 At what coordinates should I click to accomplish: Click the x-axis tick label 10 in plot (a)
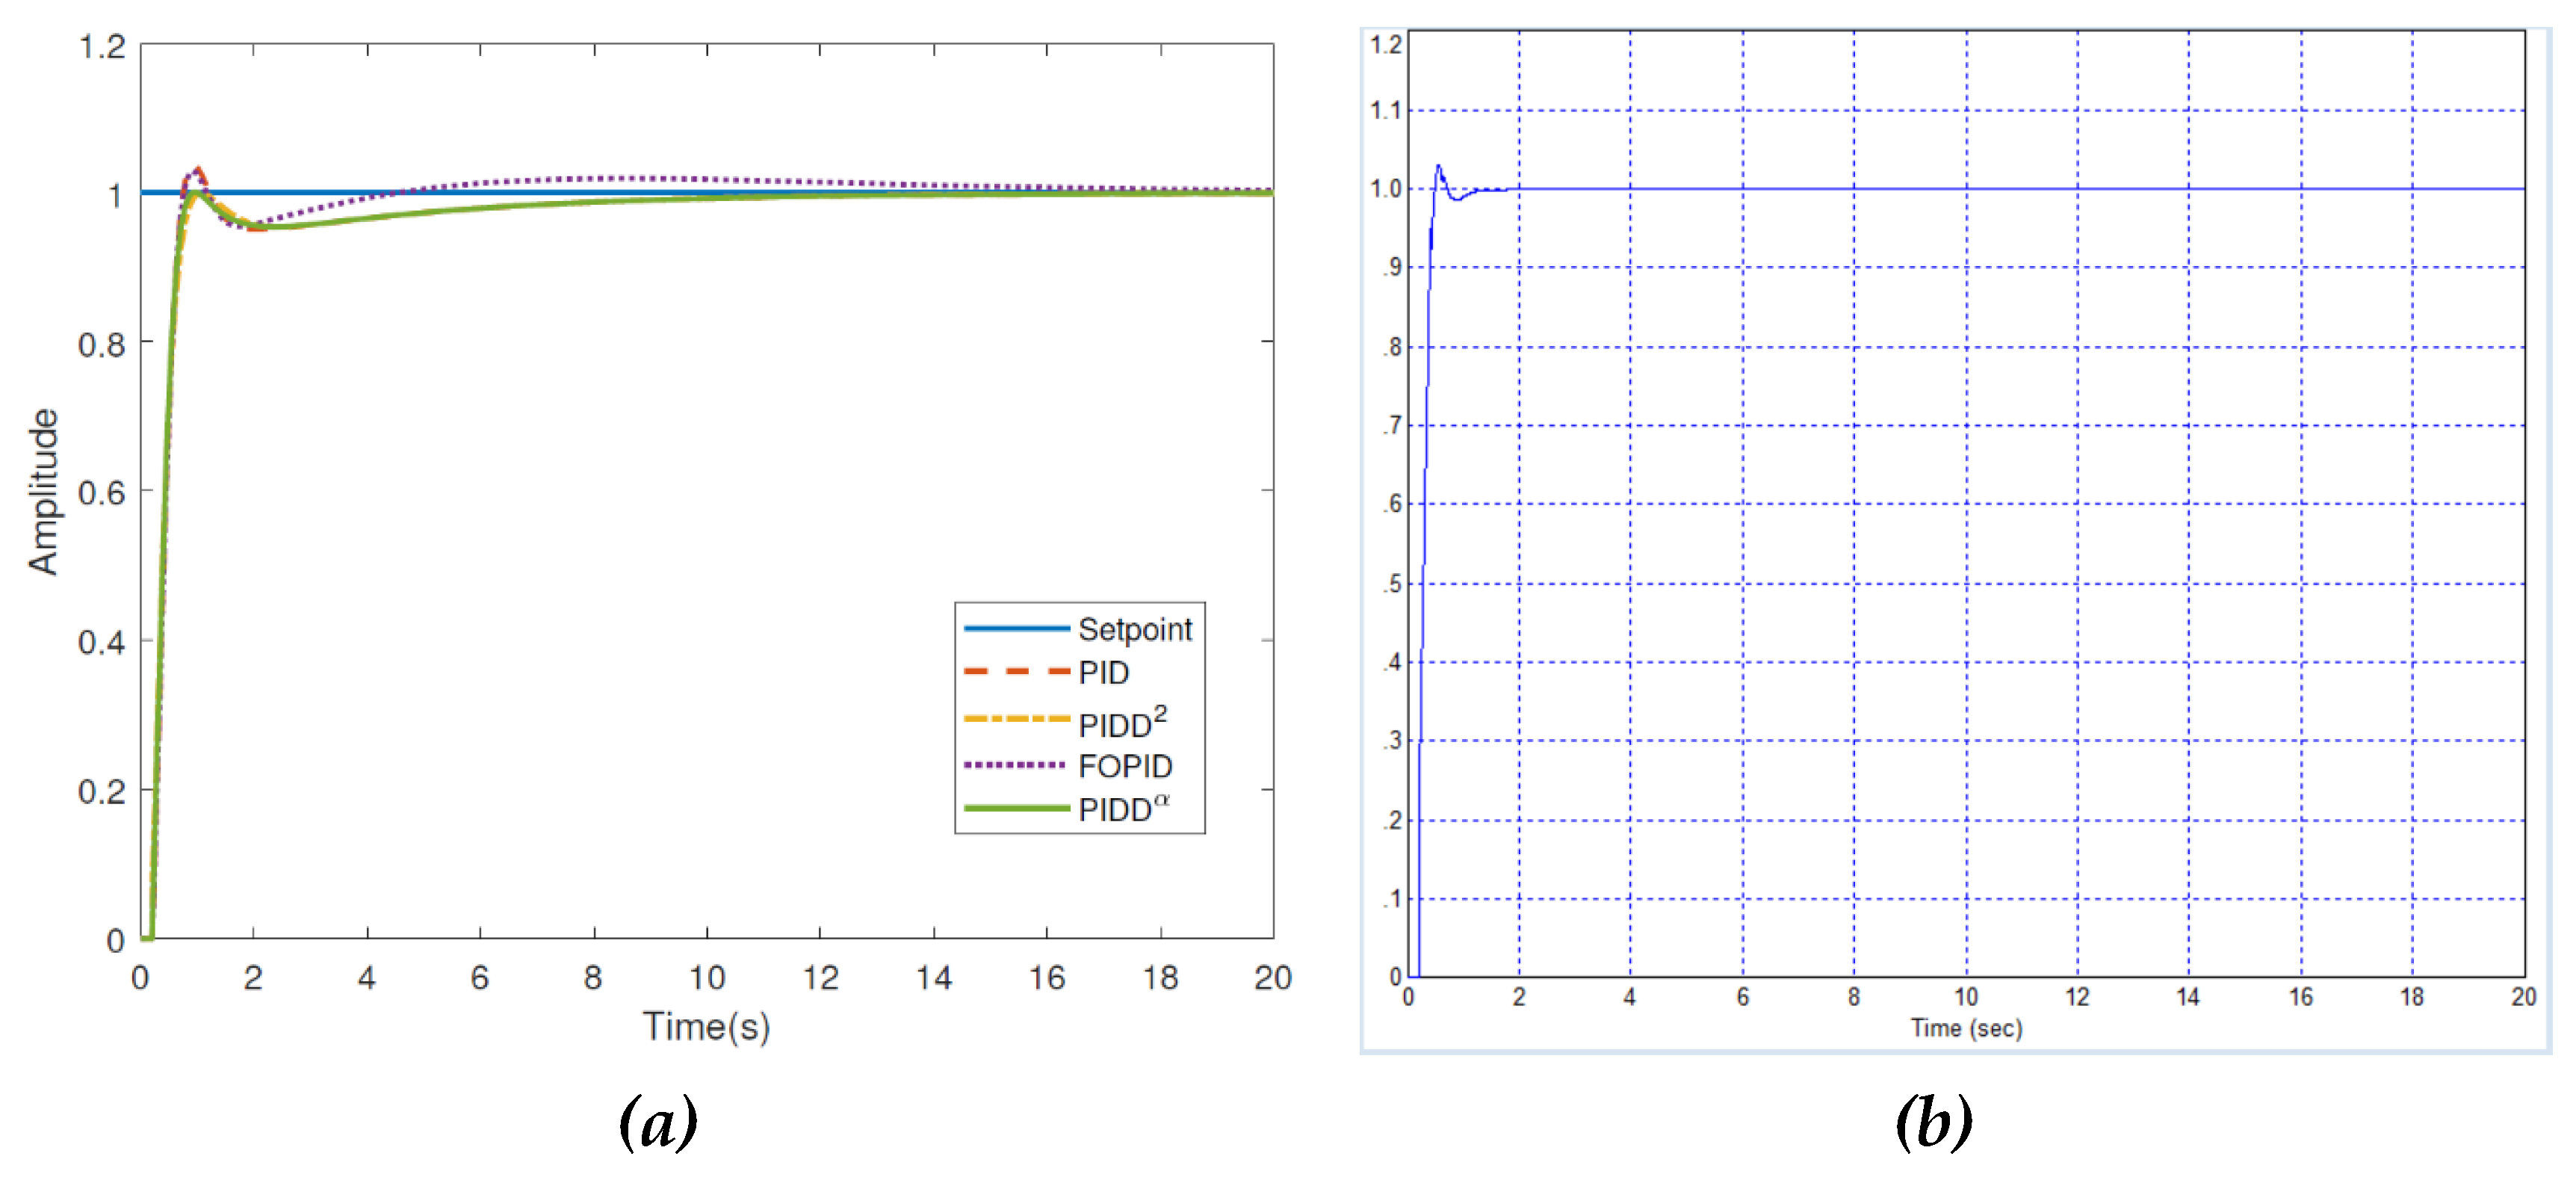point(706,977)
